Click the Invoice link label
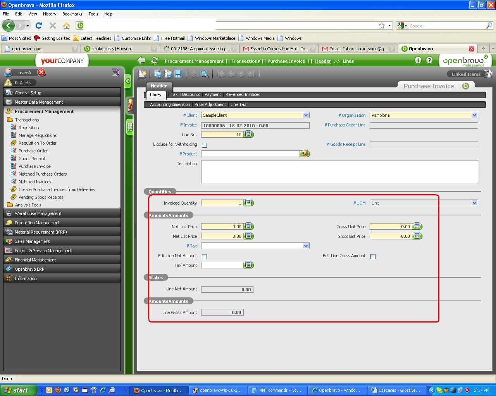 click(x=190, y=125)
